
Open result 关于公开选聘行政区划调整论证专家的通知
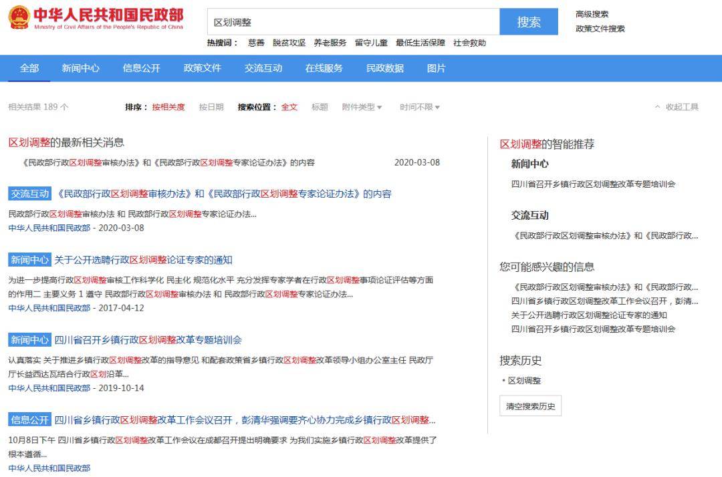143,260
